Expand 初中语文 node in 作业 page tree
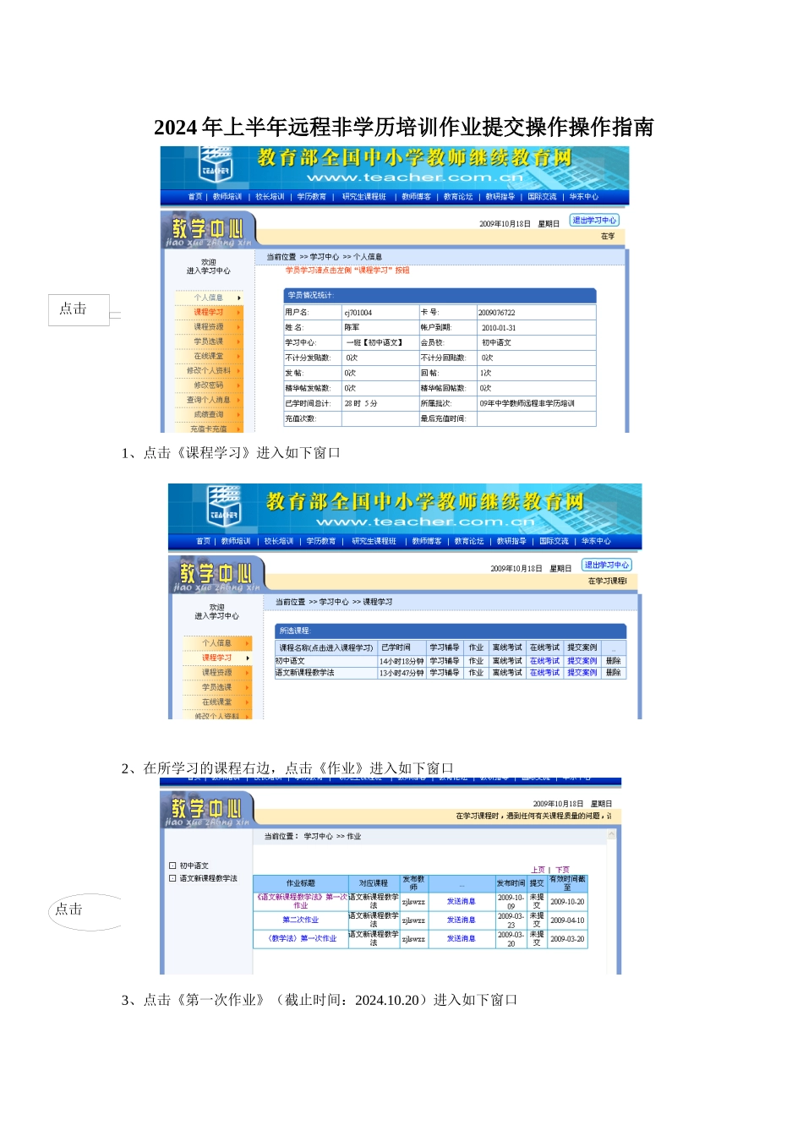This screenshot has height=1136, width=803. coord(172,866)
